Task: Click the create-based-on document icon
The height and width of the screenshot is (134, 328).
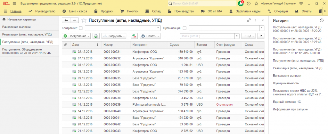Action: pyautogui.click(x=96, y=36)
